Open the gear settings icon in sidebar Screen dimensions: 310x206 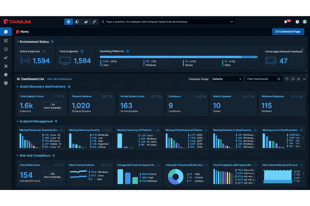point(6,75)
